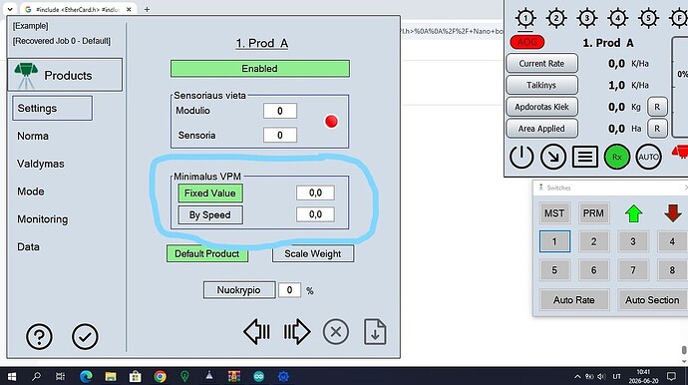Open the list menu icon in rate window
Screen dimensions: 688x385
point(585,157)
